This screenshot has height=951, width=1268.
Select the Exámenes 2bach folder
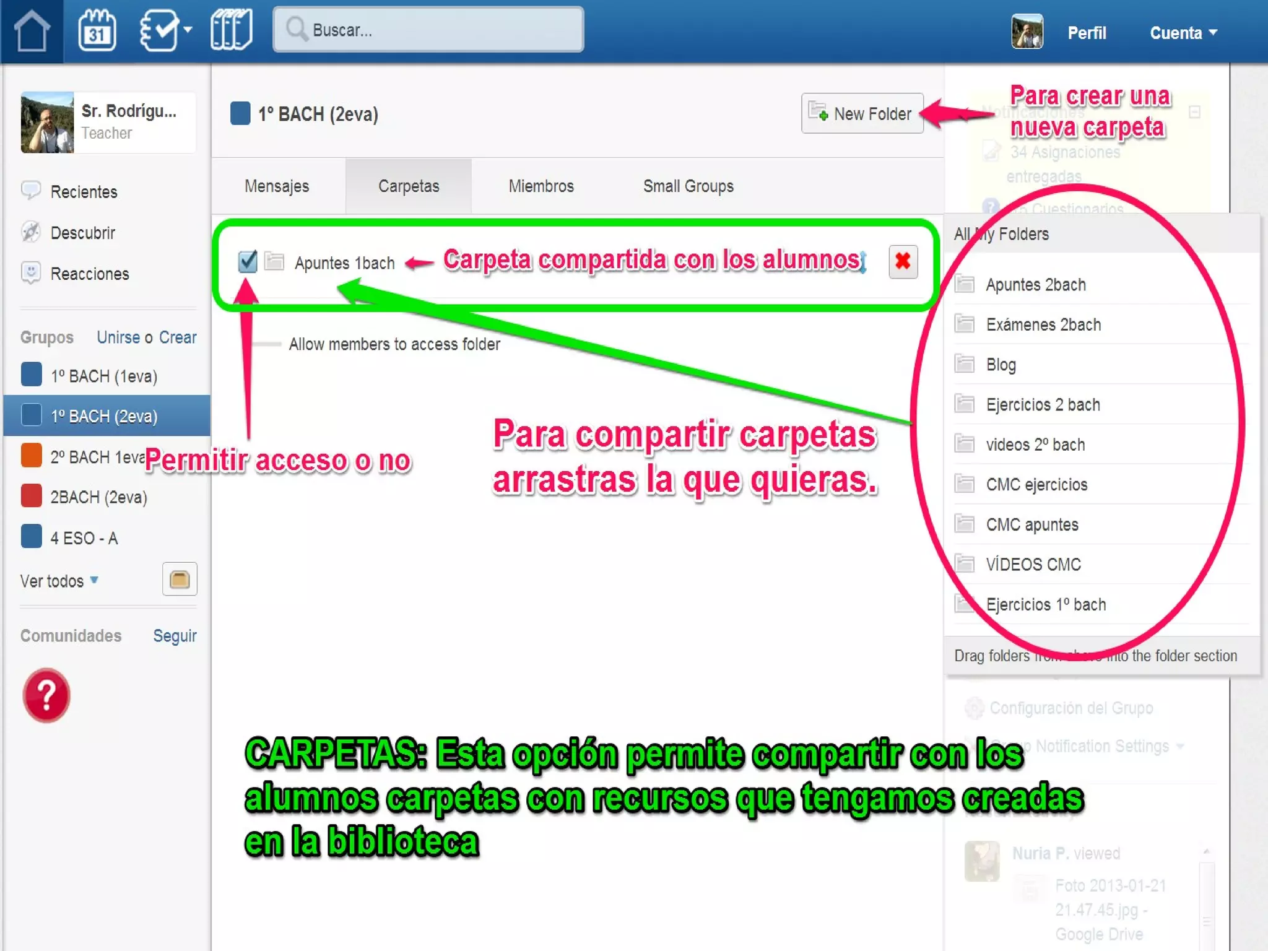click(x=1043, y=324)
